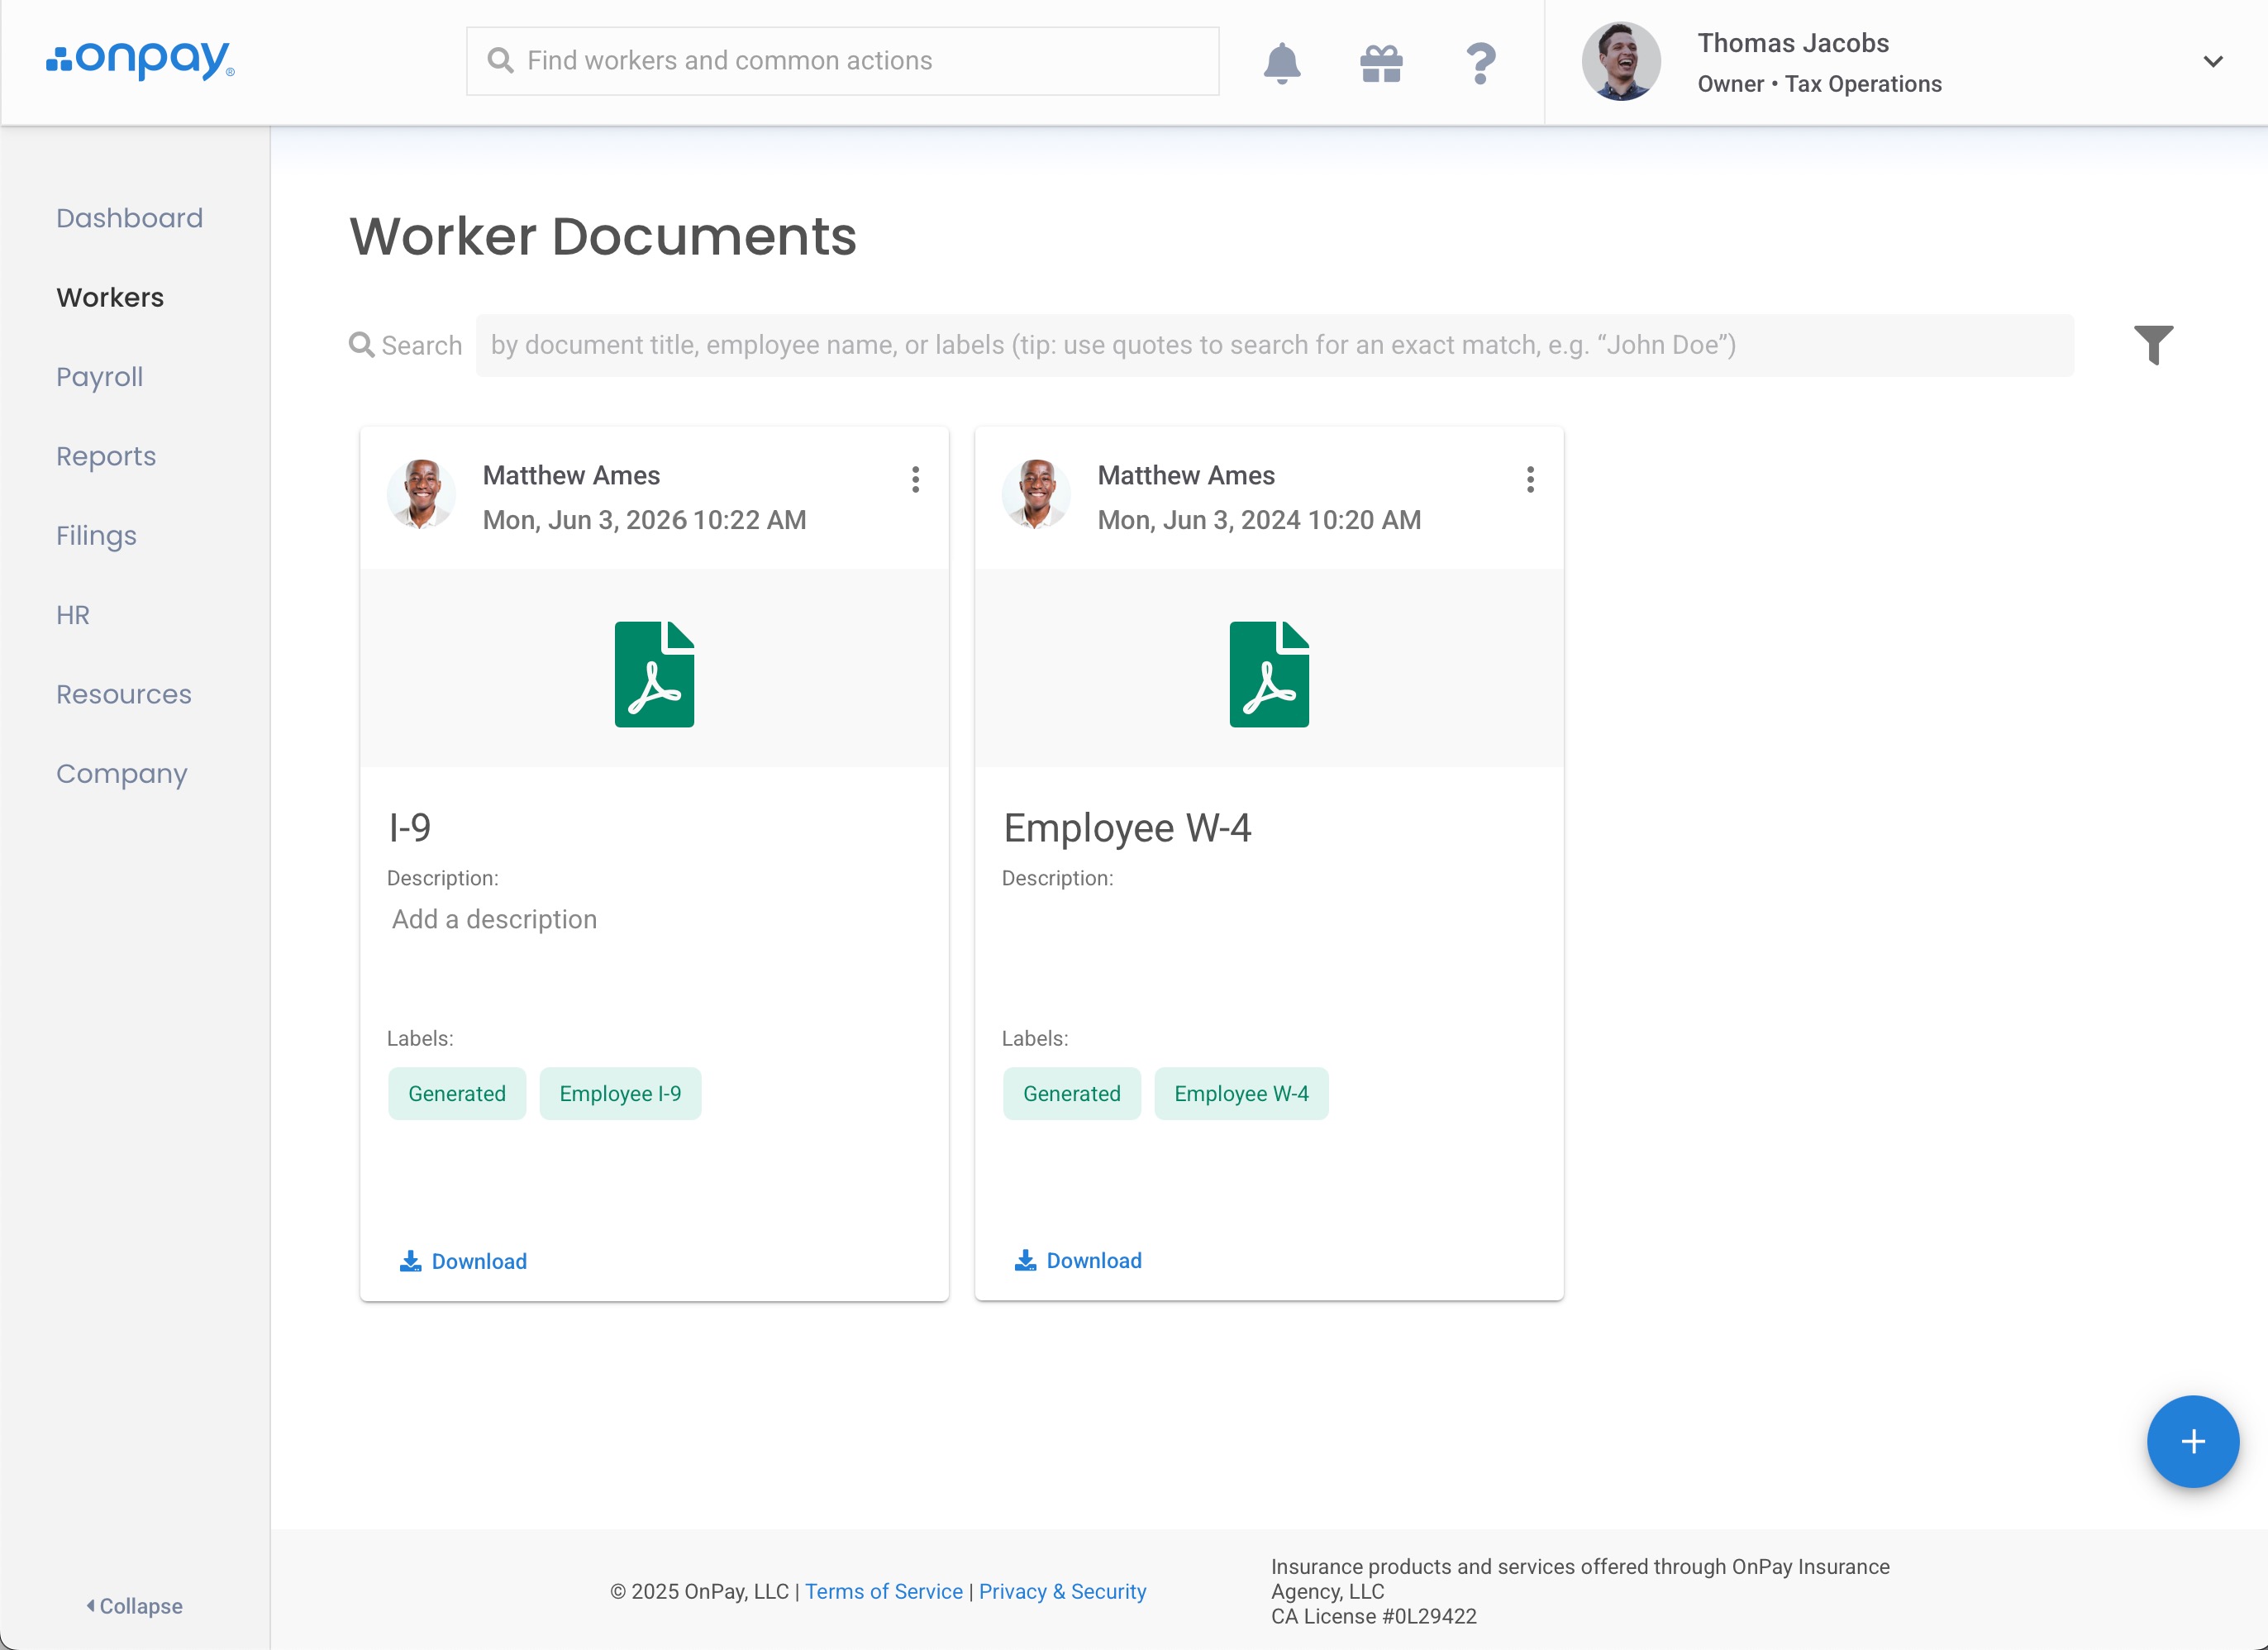Screen dimensions: 2268x1650
Task: Expand the Thomas Jacobs account dropdown
Action: [x=2212, y=62]
